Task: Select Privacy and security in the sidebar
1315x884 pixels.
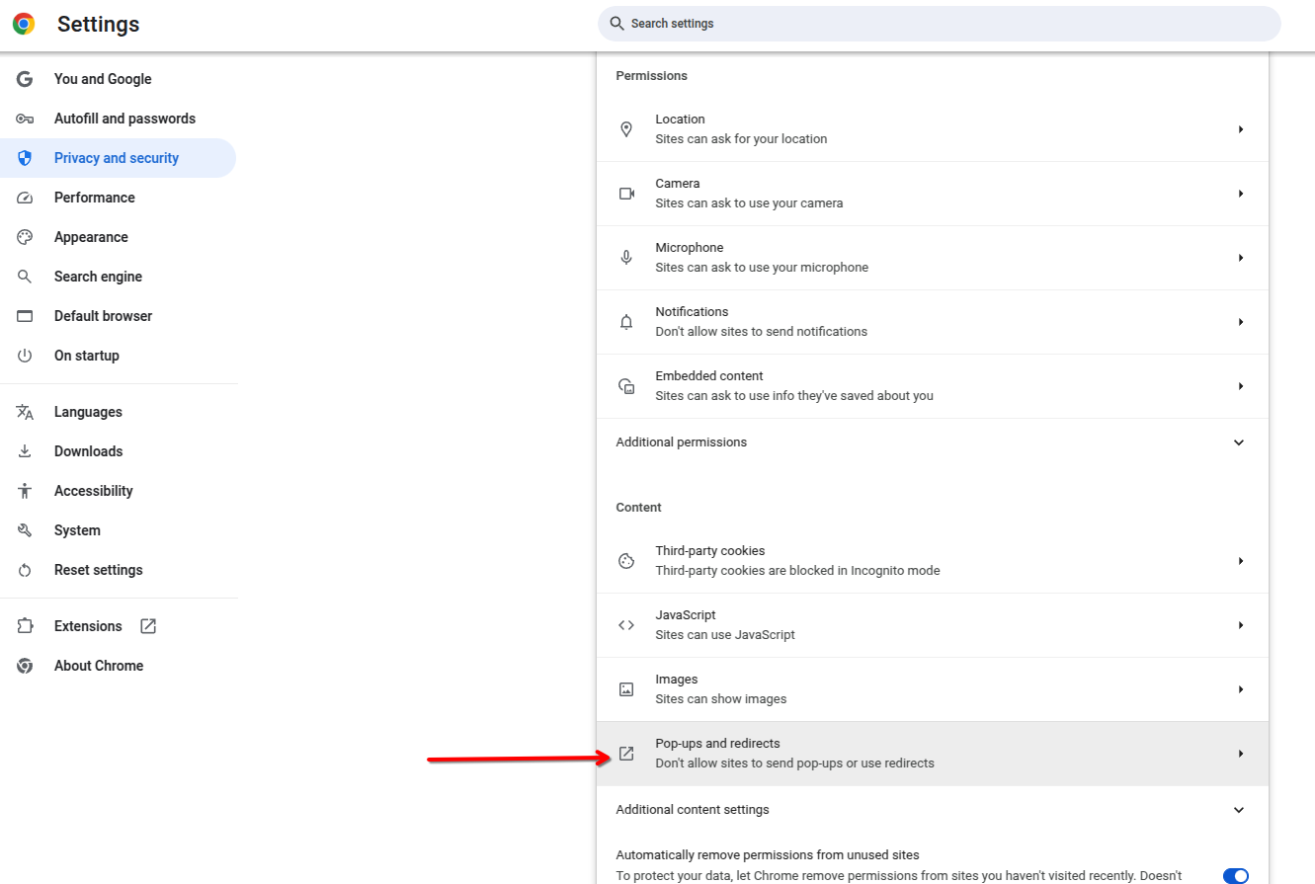Action: (x=116, y=158)
